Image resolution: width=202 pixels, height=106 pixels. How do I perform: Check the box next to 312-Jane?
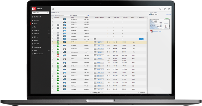tap(53, 89)
